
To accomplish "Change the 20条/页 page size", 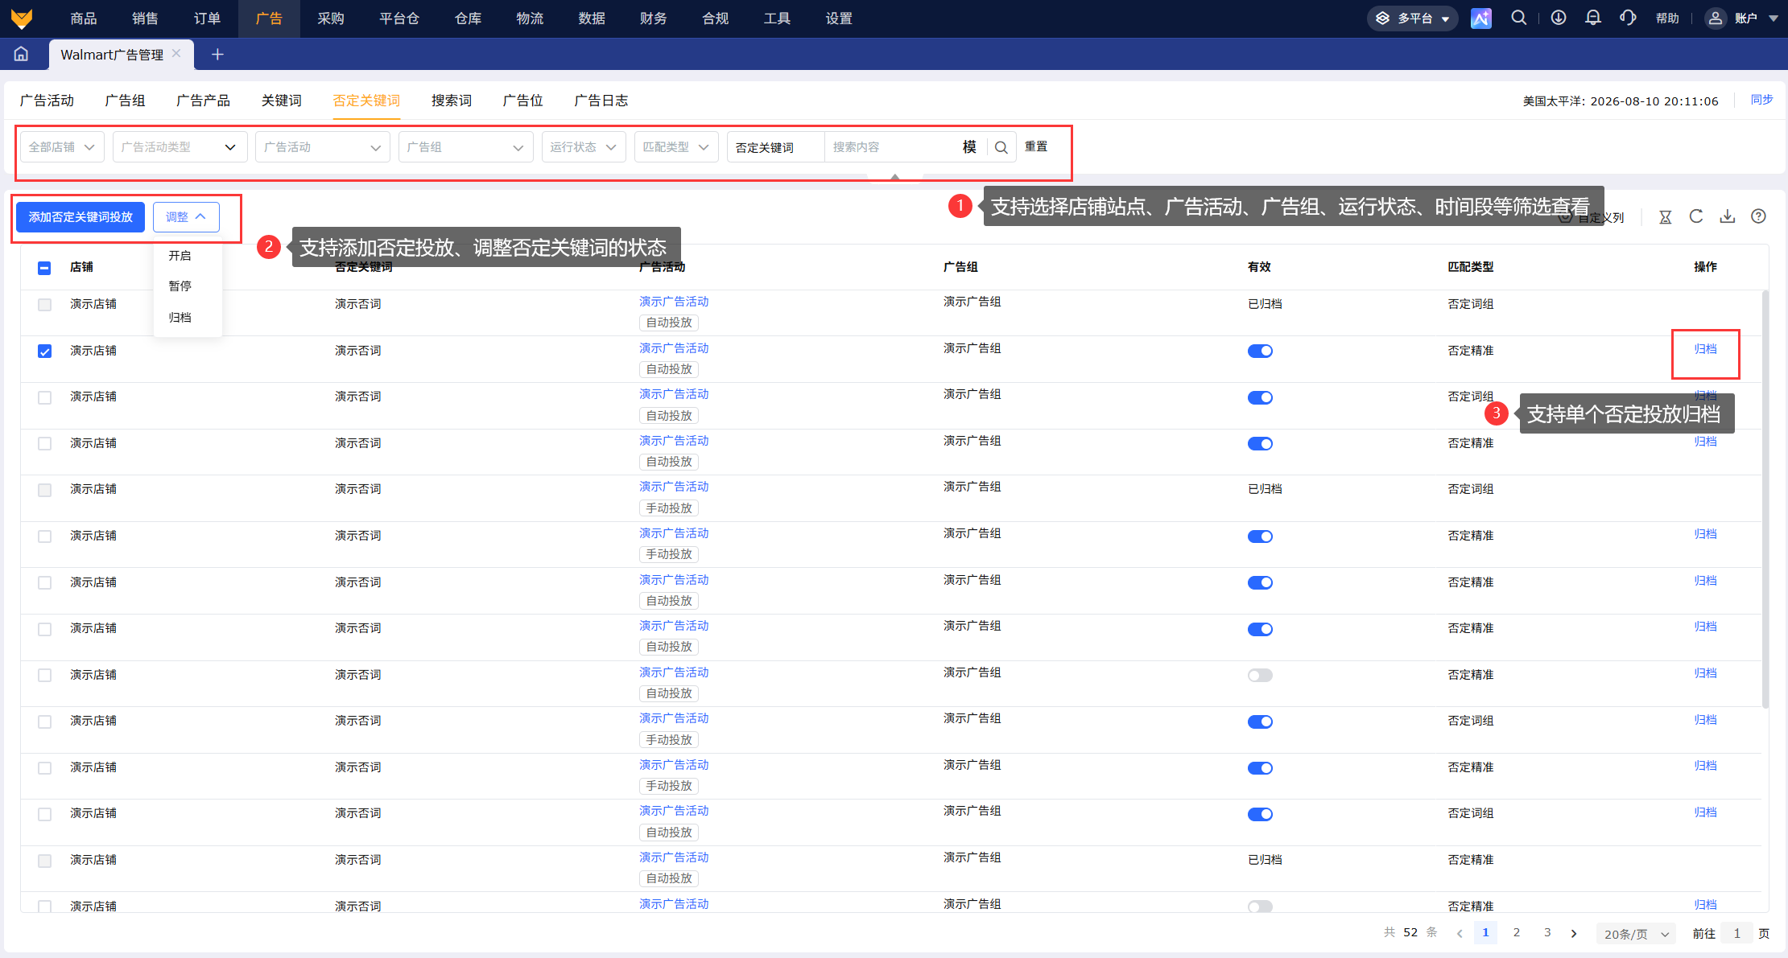I will (1636, 934).
